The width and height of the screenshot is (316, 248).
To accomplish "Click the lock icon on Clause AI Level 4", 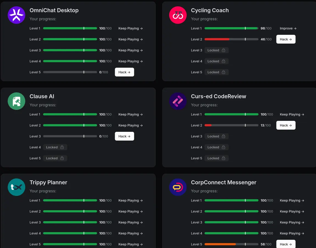I will pos(62,147).
